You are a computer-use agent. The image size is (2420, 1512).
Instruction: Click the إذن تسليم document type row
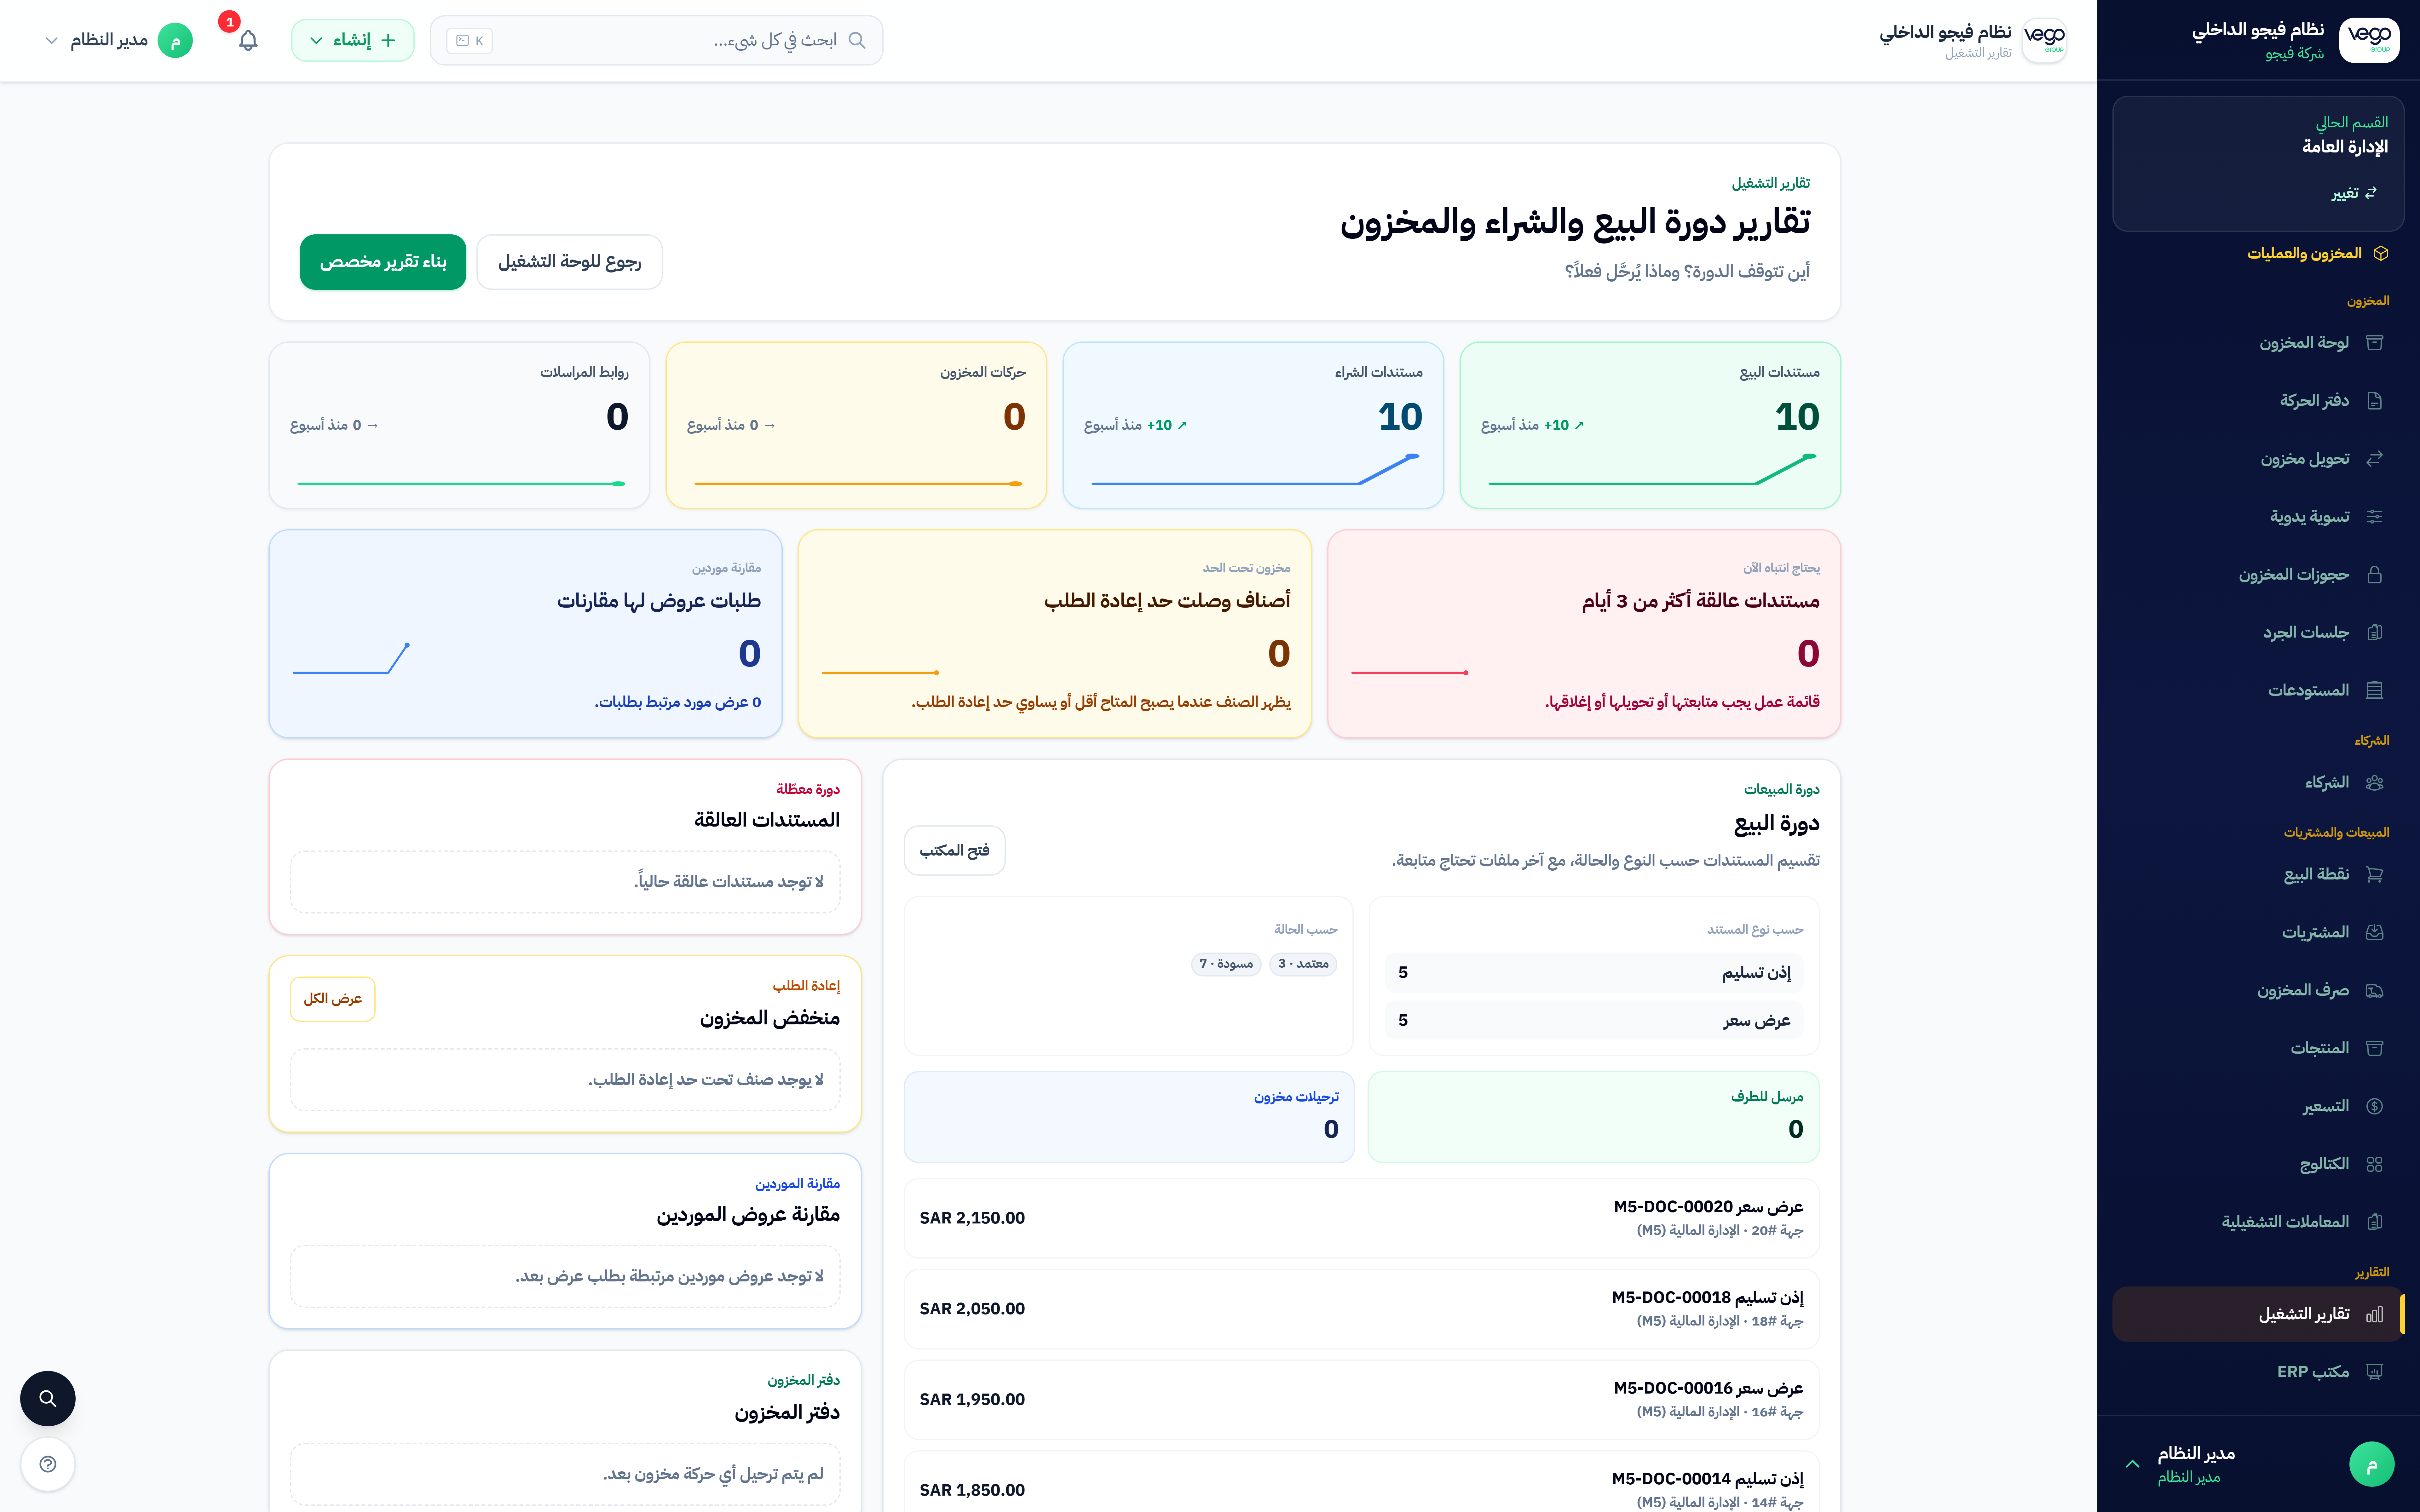[x=1594, y=973]
